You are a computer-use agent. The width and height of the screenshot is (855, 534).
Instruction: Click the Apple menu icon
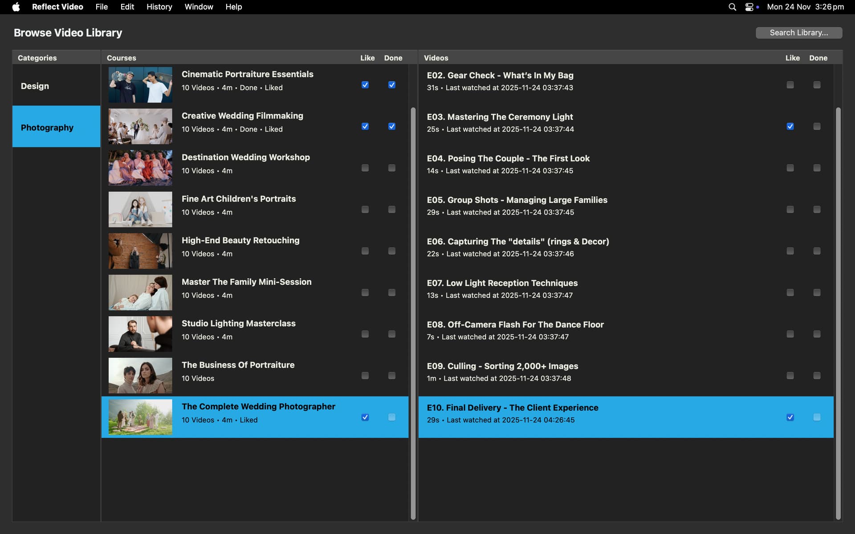(16, 7)
